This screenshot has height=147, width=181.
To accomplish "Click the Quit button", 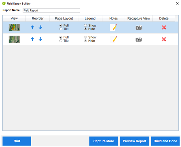I will (17, 141).
